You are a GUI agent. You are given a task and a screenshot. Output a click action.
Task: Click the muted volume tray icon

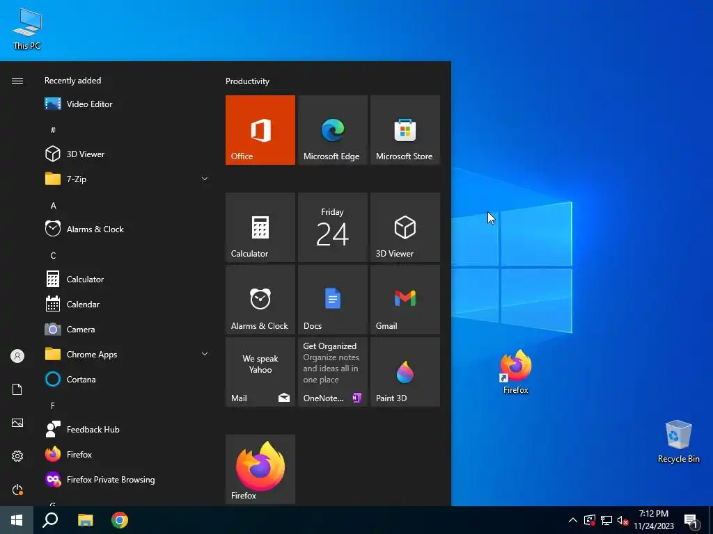tap(622, 520)
